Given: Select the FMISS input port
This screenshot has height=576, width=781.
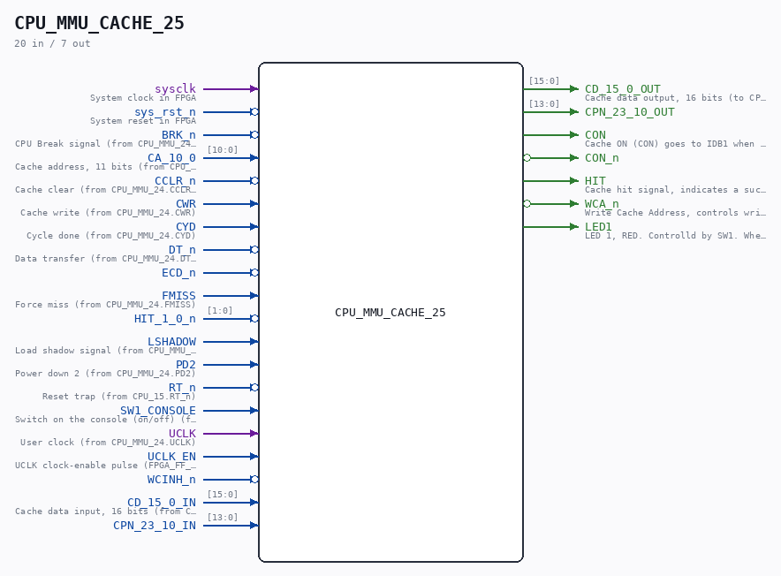Looking at the screenshot, I should click(x=178, y=295).
